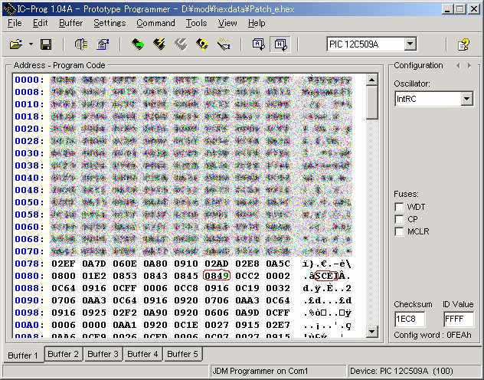Image resolution: width=484 pixels, height=380 pixels.
Task: Click the Save File floppy disk icon
Action: pyautogui.click(x=46, y=44)
